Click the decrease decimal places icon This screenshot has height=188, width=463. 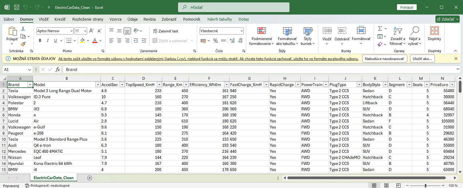[240, 41]
